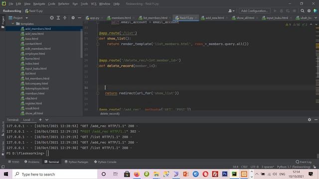
Task: Click the Debug bug icon in the toolbar
Action: tap(281, 11)
